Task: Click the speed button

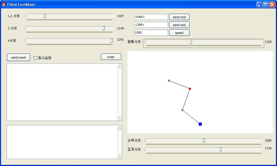Action: point(179,33)
